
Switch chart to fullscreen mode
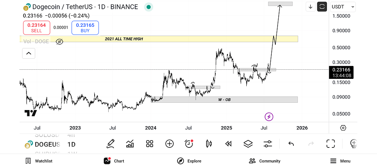coord(331,144)
